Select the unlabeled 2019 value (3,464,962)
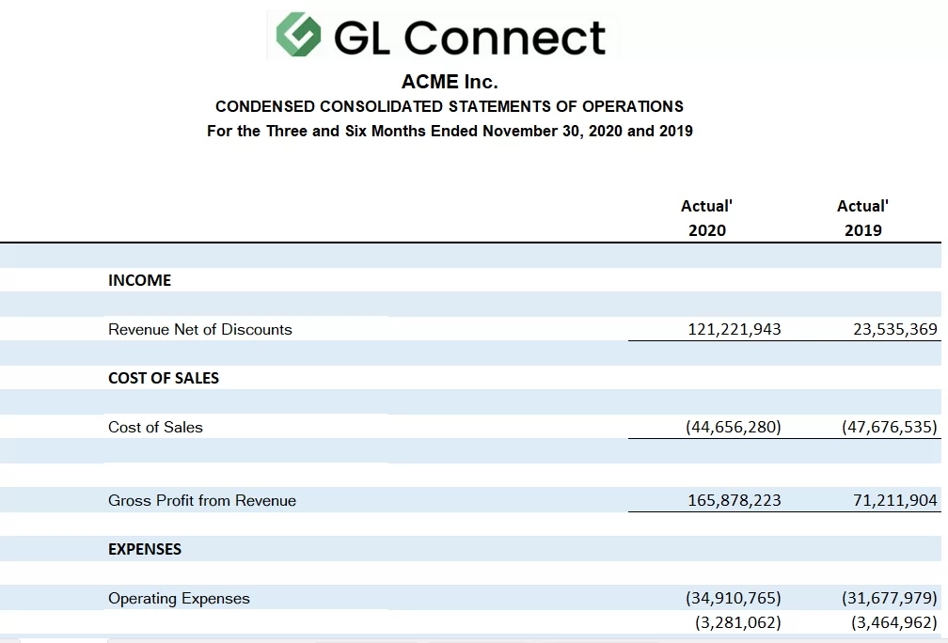The height and width of the screenshot is (643, 948). pyautogui.click(x=893, y=622)
